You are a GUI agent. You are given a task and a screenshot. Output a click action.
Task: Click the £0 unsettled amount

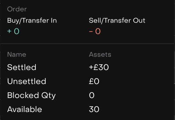(94, 81)
